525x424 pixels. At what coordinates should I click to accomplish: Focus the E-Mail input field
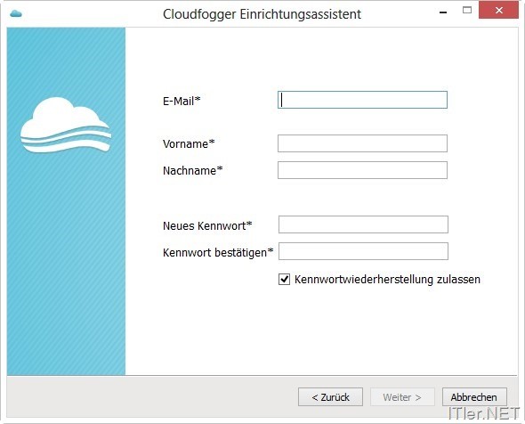click(x=362, y=100)
